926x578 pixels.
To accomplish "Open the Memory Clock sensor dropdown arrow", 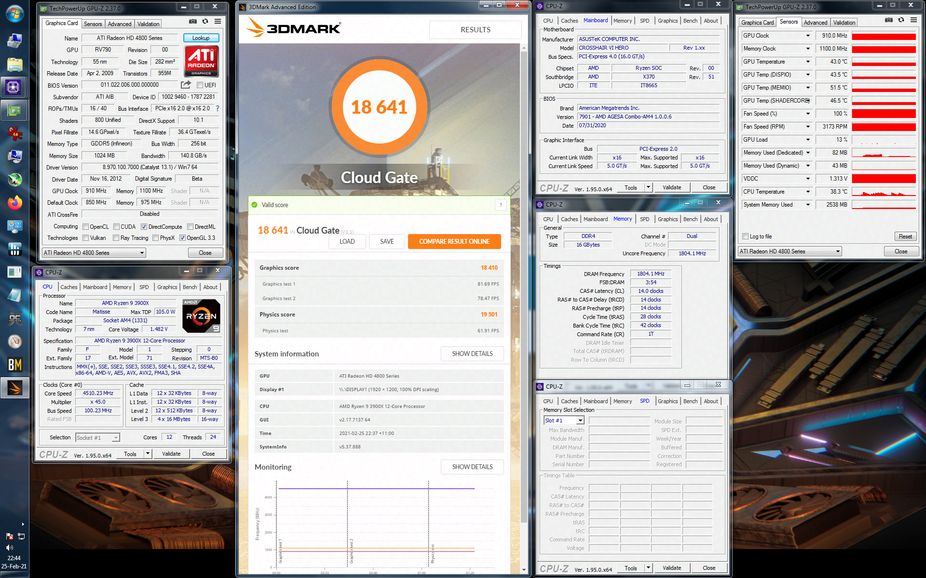I will click(808, 49).
